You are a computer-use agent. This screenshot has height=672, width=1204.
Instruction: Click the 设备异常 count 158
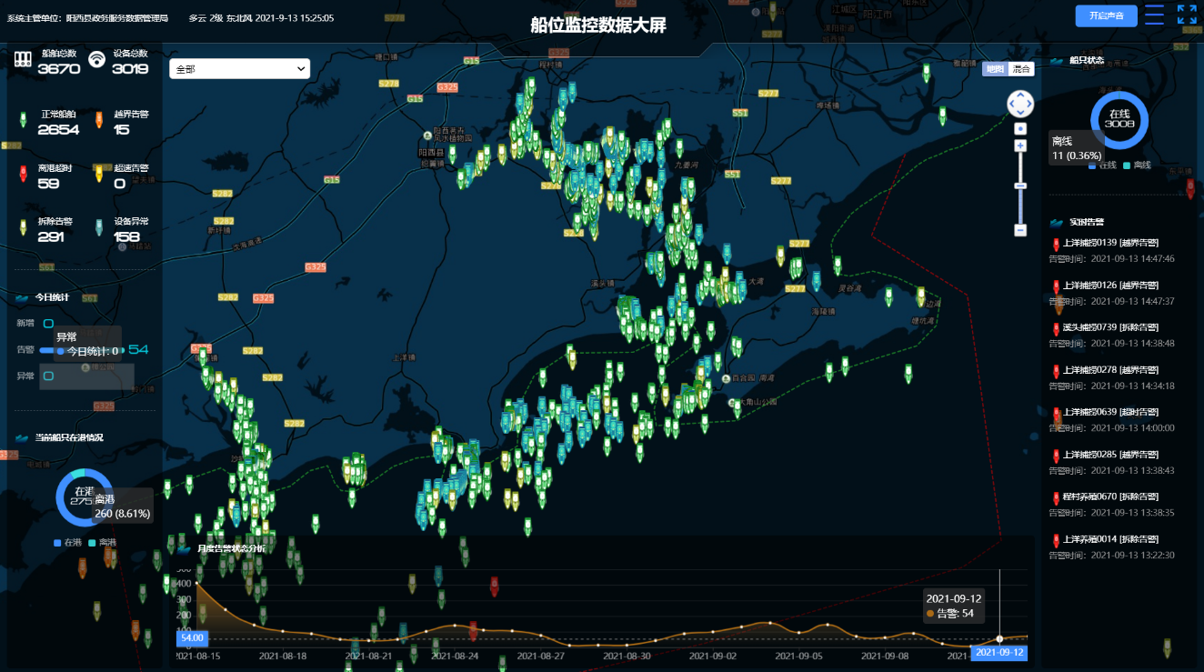click(x=126, y=236)
